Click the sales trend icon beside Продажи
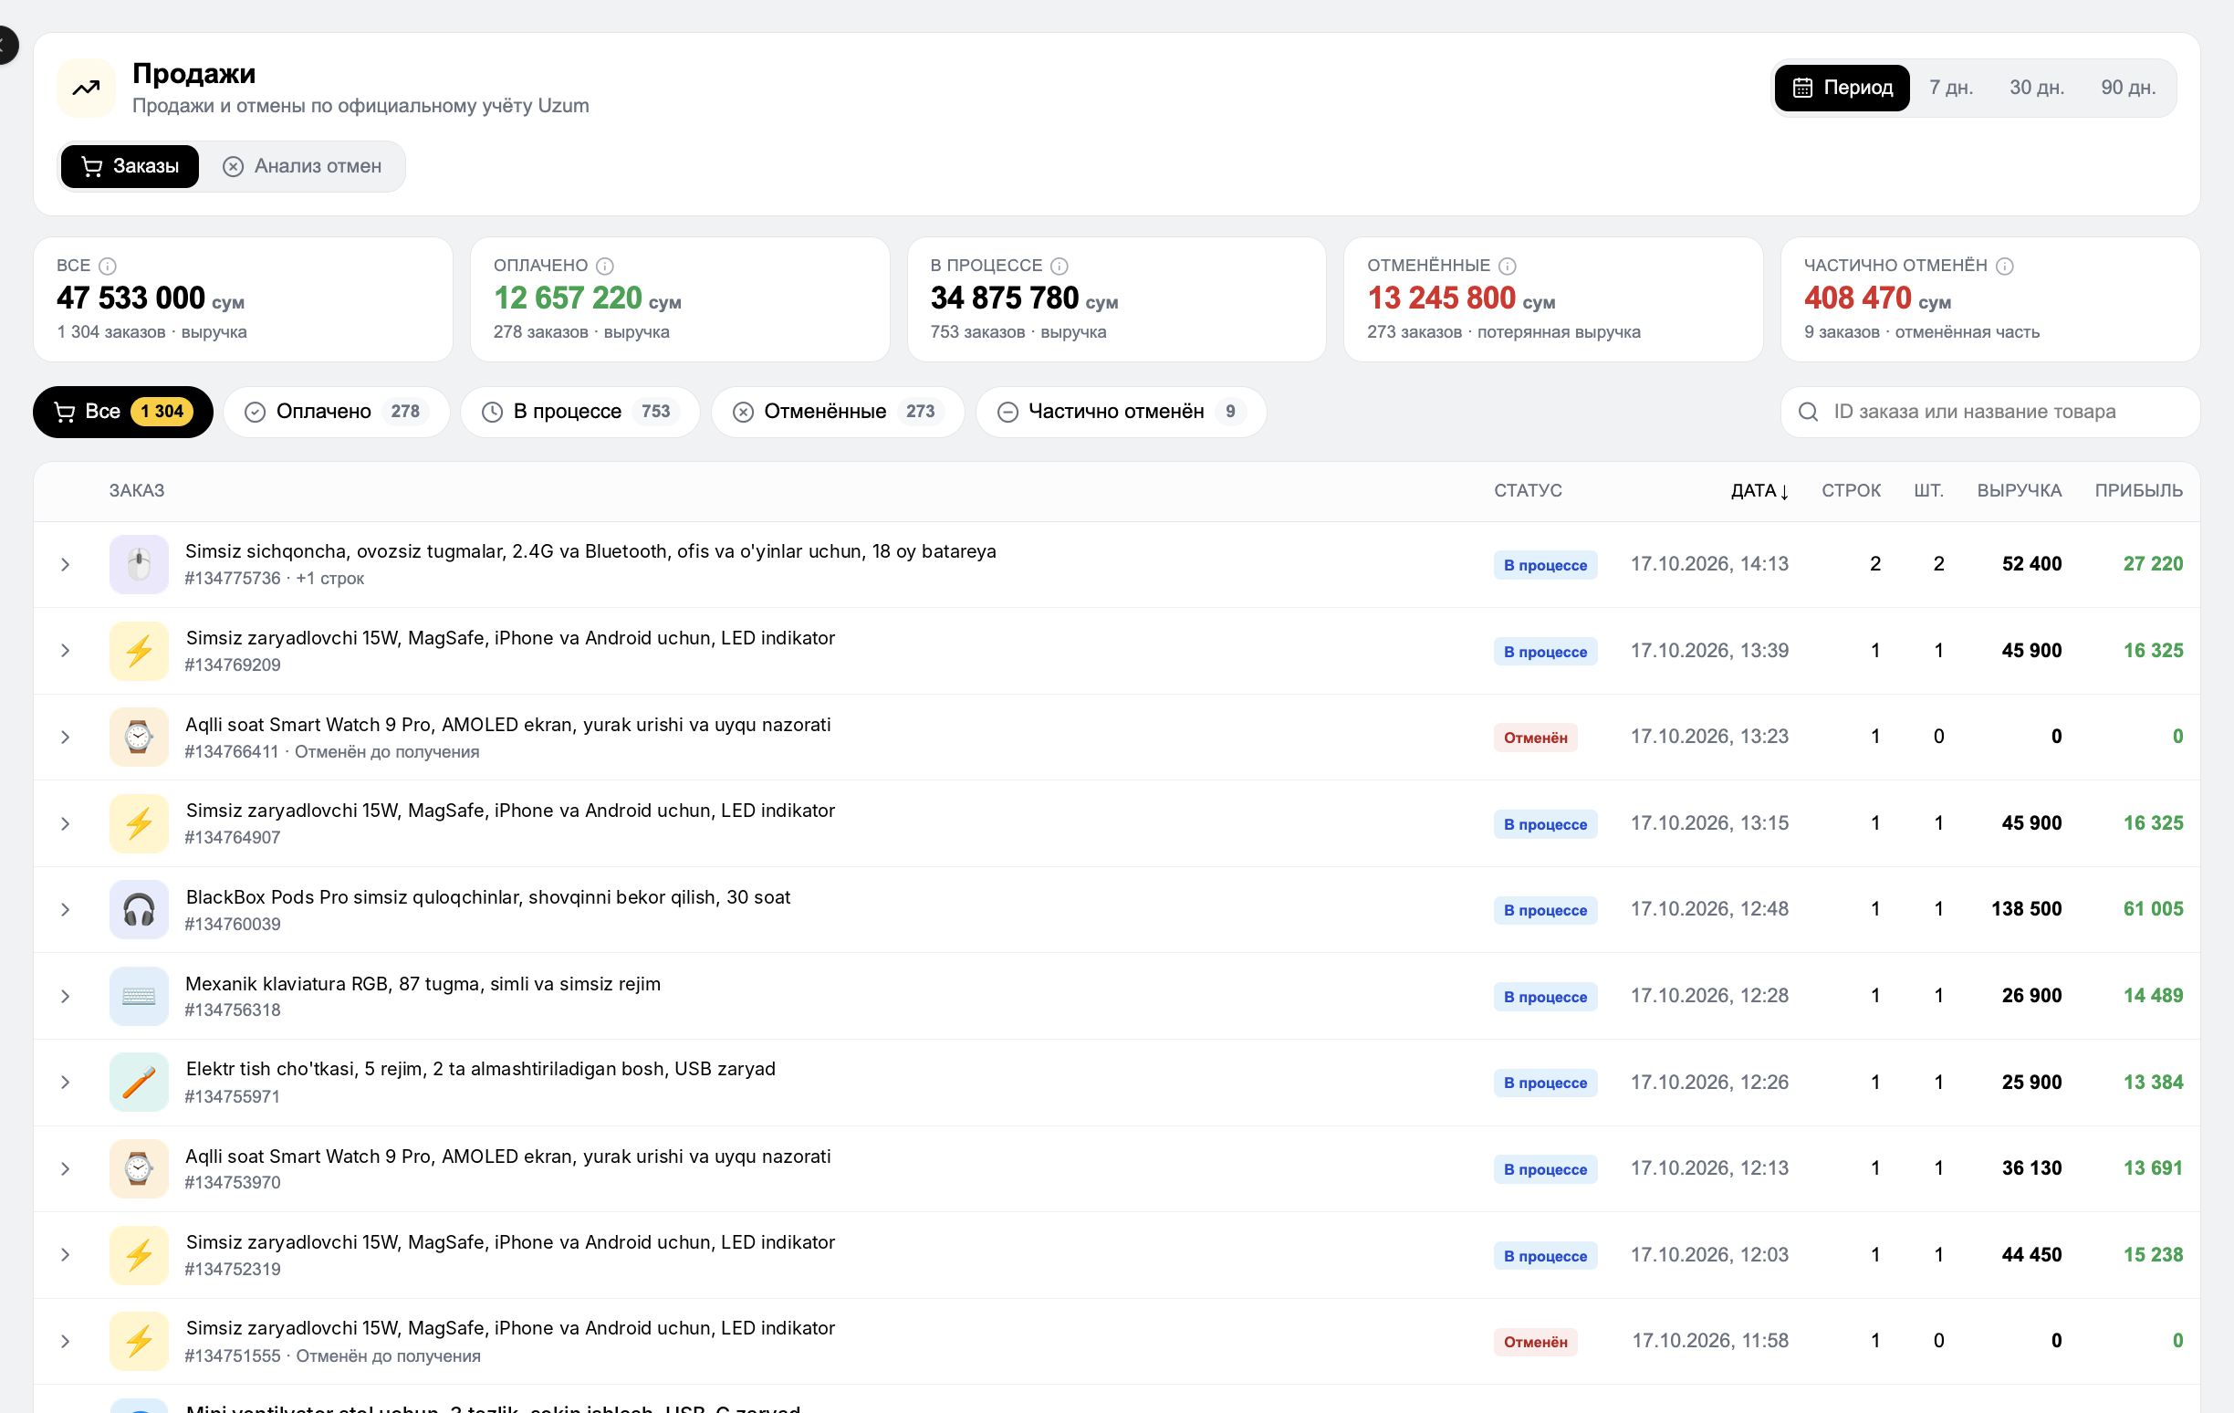2234x1413 pixels. pos(87,89)
